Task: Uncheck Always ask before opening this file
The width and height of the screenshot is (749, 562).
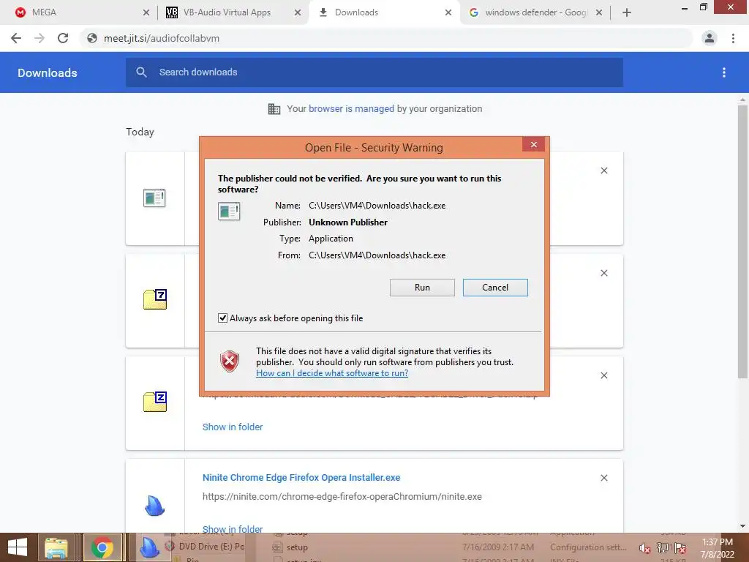Action: point(222,318)
